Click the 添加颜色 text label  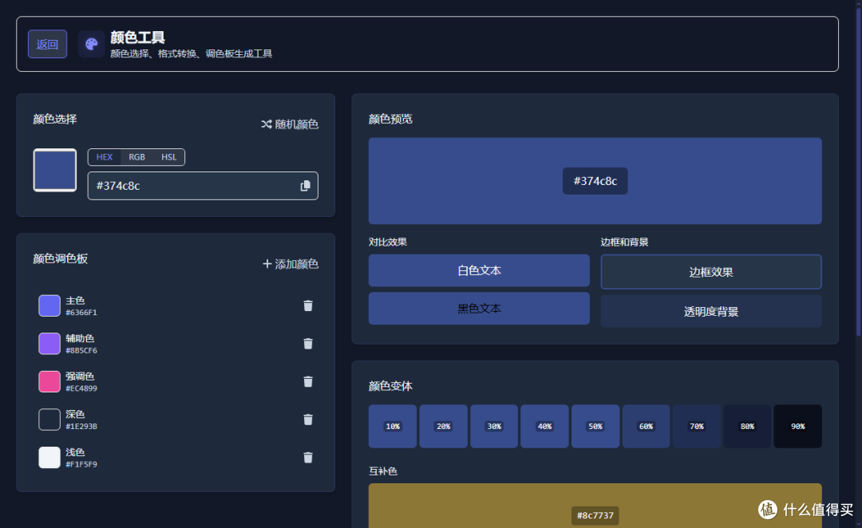pos(296,264)
